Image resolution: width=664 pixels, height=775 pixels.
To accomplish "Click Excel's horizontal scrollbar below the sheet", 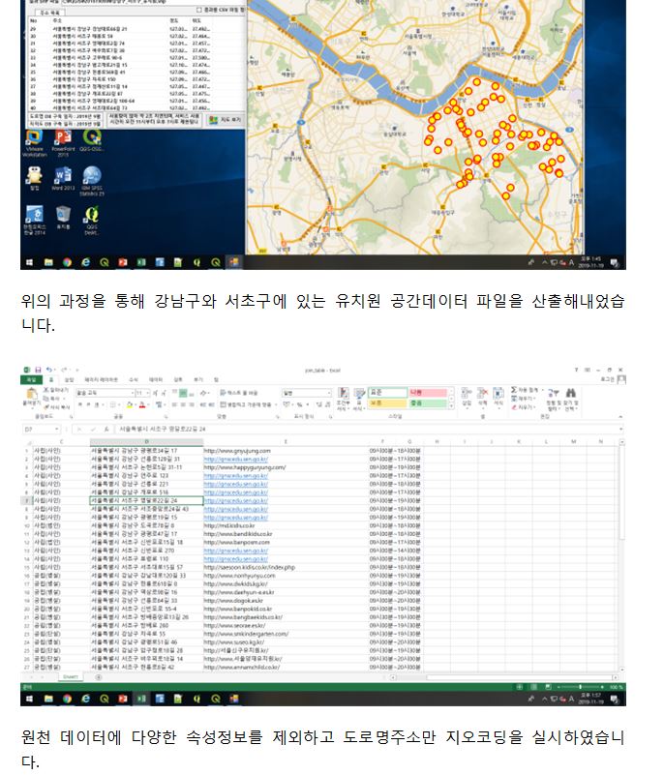I will click(506, 677).
